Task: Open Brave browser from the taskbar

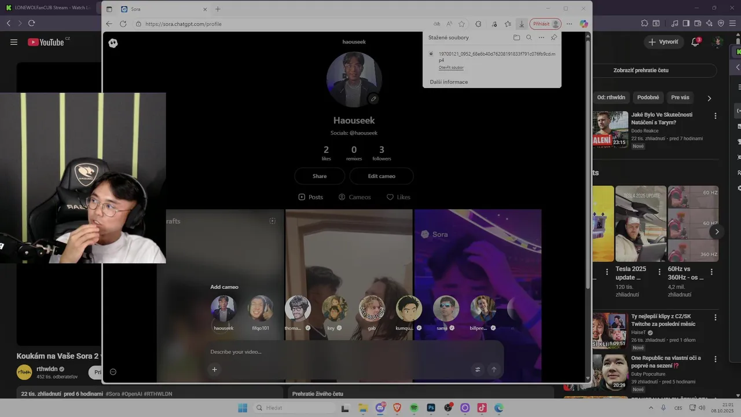Action: (397, 408)
